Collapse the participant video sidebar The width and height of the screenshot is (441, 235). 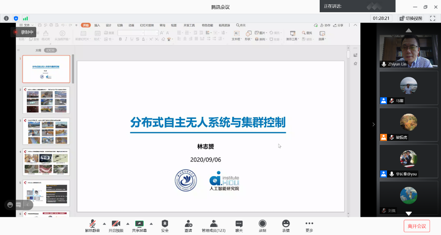coord(373,124)
